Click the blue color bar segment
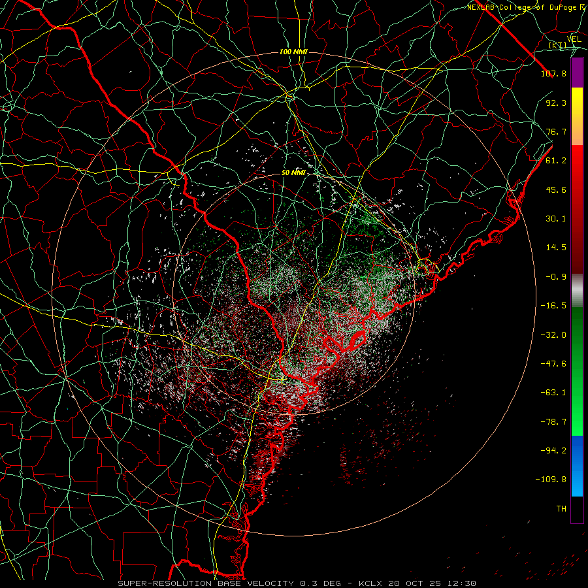 tap(577, 466)
